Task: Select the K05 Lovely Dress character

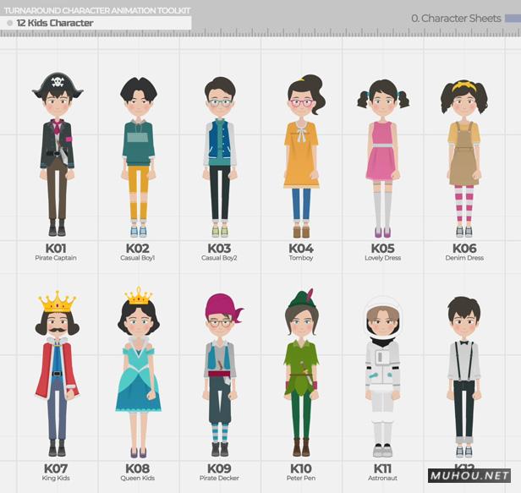Action: (383, 158)
